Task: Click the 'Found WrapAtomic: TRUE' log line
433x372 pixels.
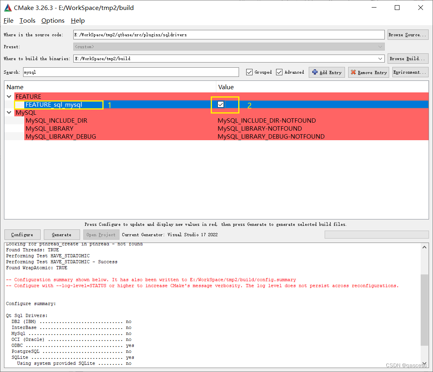Action: point(37,268)
